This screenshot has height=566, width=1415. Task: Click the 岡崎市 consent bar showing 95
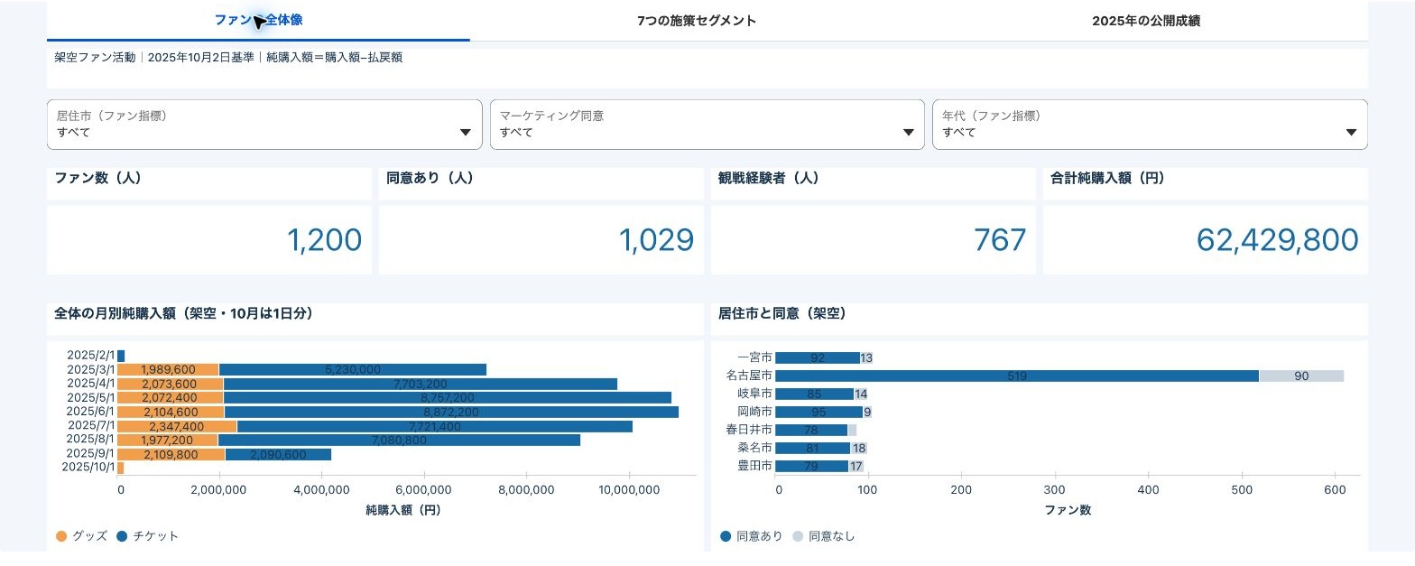click(818, 412)
